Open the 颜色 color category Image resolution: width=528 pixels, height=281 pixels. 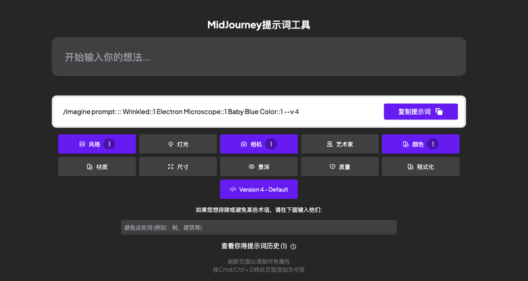[420, 144]
